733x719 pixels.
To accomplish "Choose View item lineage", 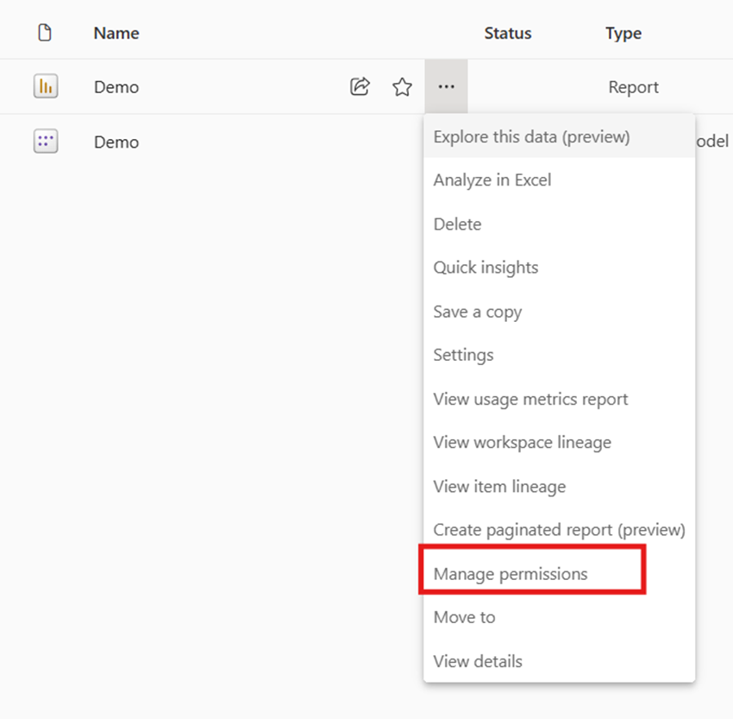I will (559, 487).
